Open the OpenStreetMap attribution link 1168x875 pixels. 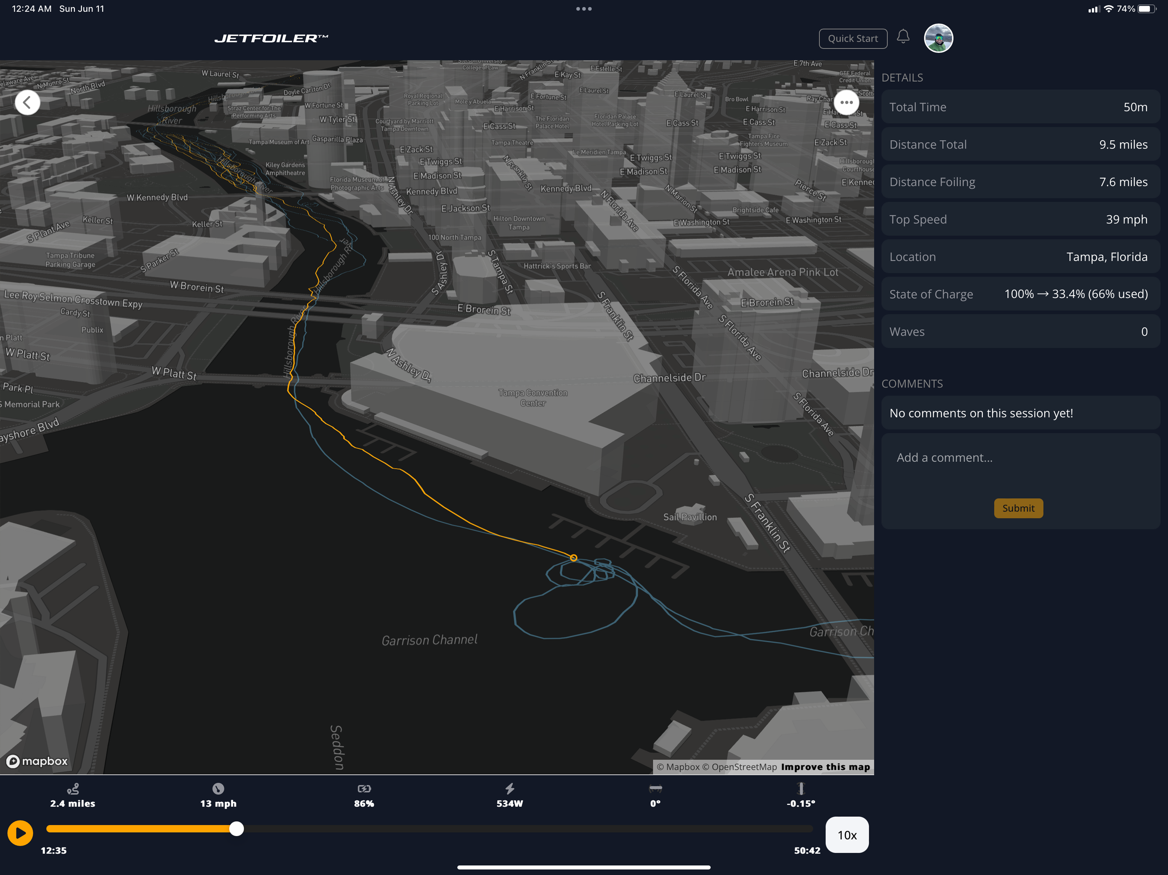[x=739, y=767]
